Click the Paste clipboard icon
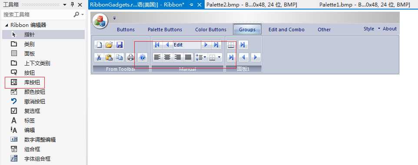 pos(109,57)
